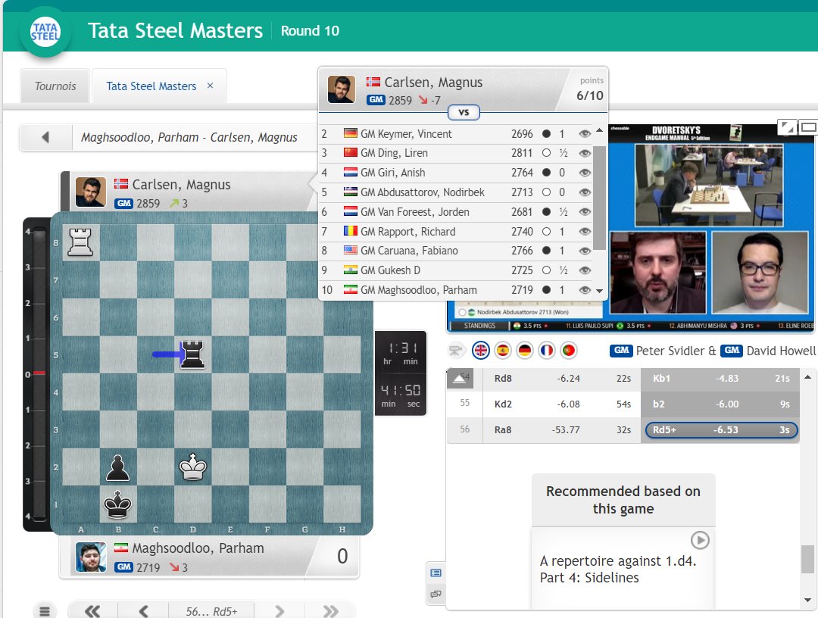Expand the live video to fullscreen
The height and width of the screenshot is (618, 818).
[787, 127]
